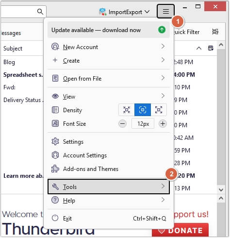This screenshot has width=230, height=238.
Task: Click the DONATE button
Action: 180,230
